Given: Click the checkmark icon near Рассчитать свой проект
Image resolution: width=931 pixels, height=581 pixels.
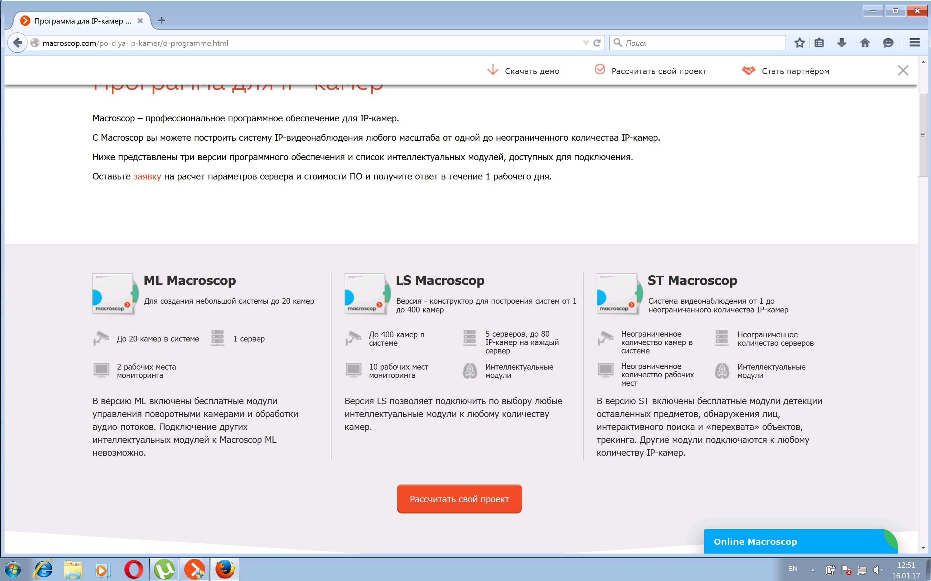Looking at the screenshot, I should tap(600, 69).
